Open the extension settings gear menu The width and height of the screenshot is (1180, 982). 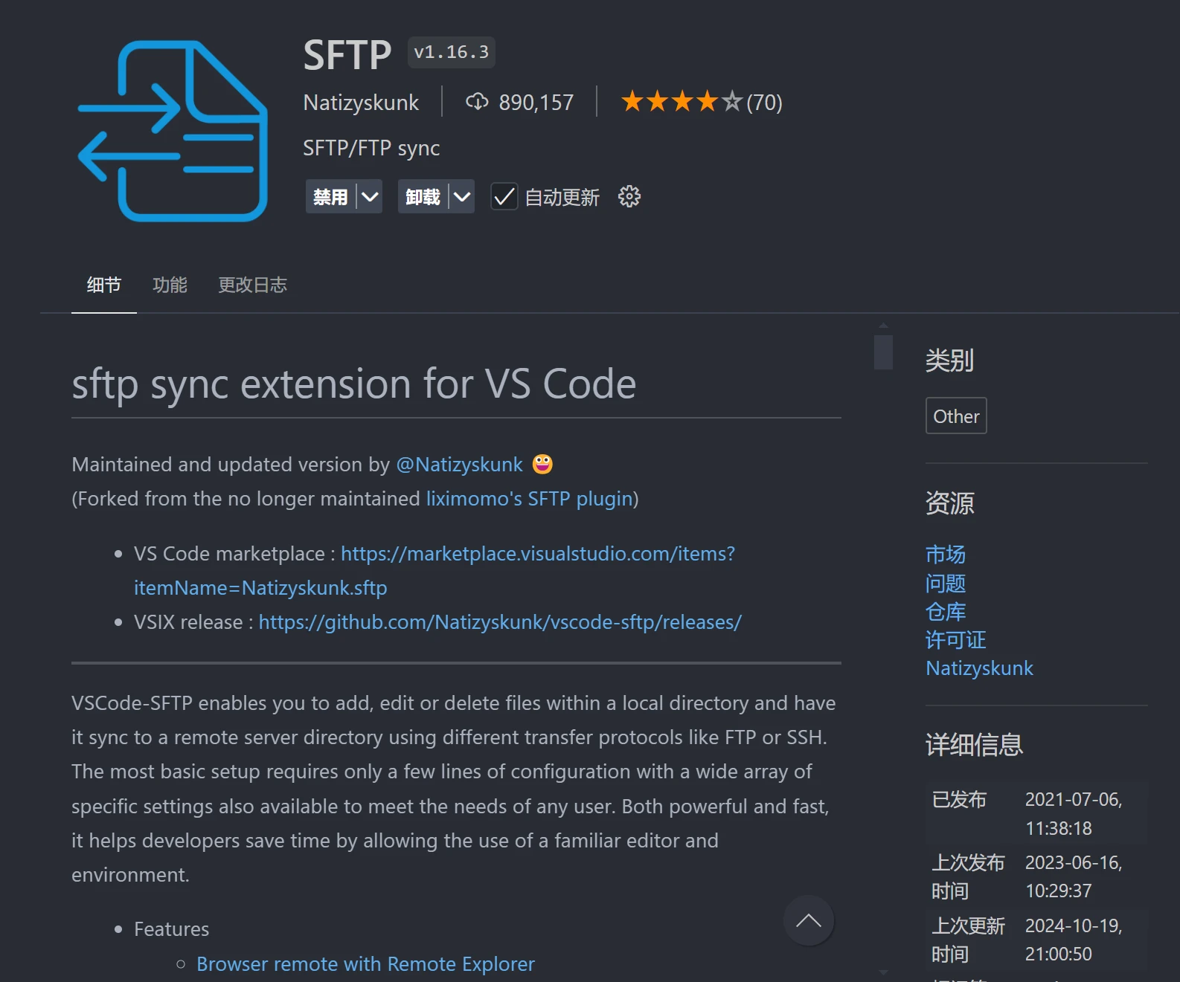pyautogui.click(x=629, y=197)
